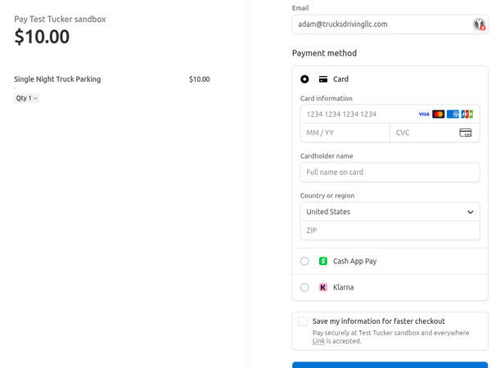
Task: Click the Link hyperlink in save info text
Action: (318, 341)
